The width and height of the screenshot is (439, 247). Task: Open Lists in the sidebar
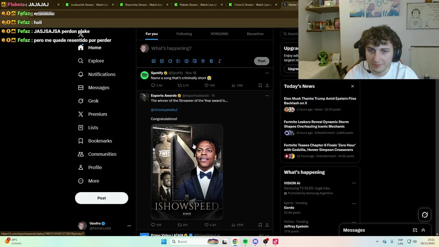coord(88,128)
